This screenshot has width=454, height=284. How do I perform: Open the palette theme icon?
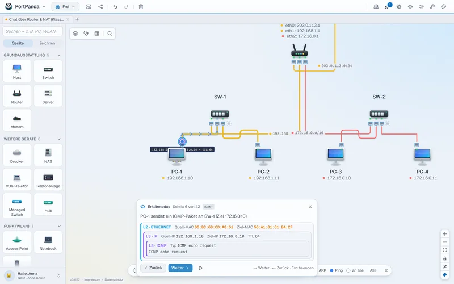[x=444, y=7]
